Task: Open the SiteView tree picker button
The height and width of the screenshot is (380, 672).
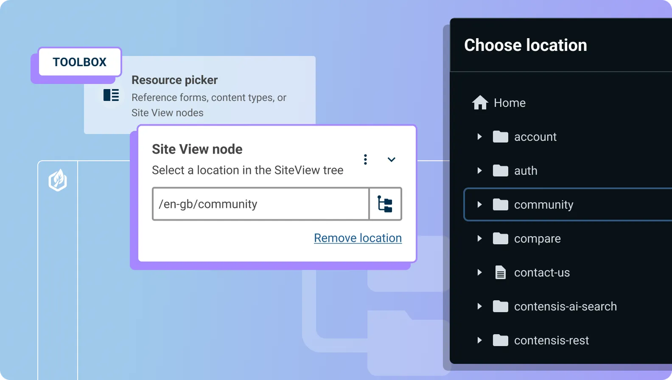Action: pos(385,204)
